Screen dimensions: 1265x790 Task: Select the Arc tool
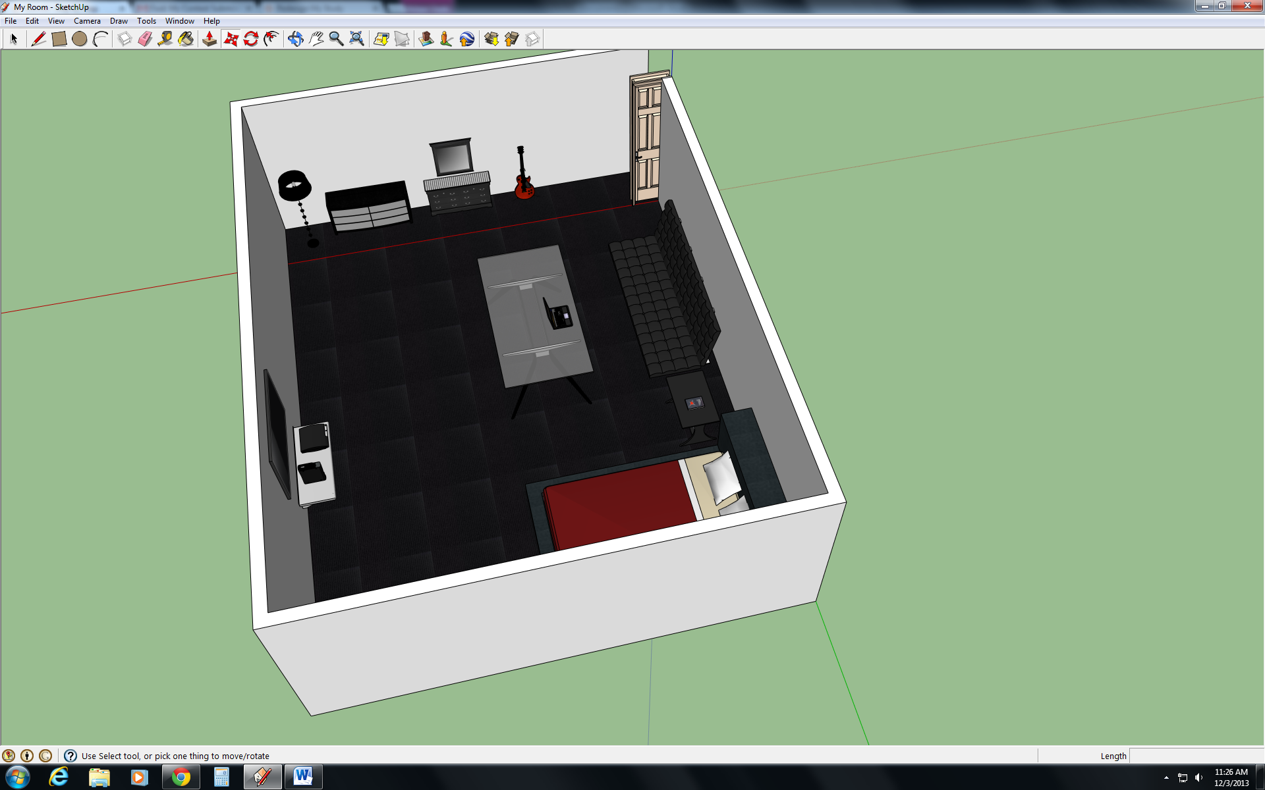click(100, 39)
